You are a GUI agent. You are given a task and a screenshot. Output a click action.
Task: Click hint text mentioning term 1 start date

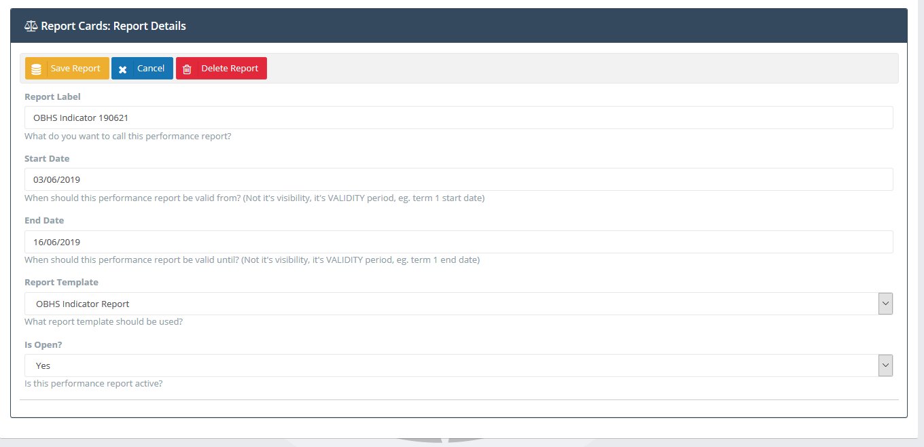(254, 198)
